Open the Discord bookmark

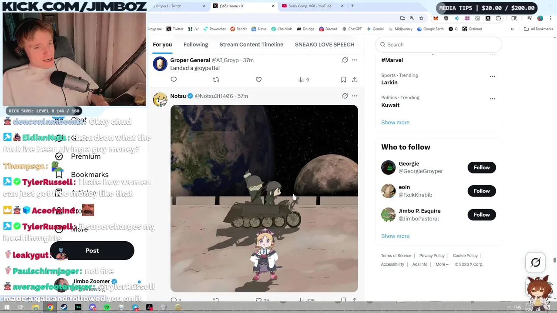pos(328,29)
